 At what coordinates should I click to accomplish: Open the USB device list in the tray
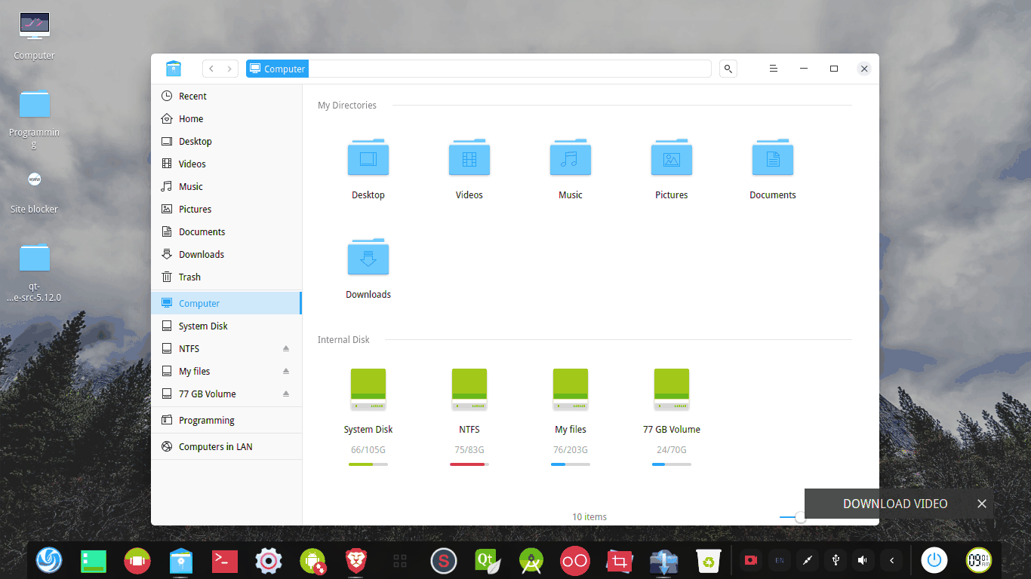tap(835, 560)
